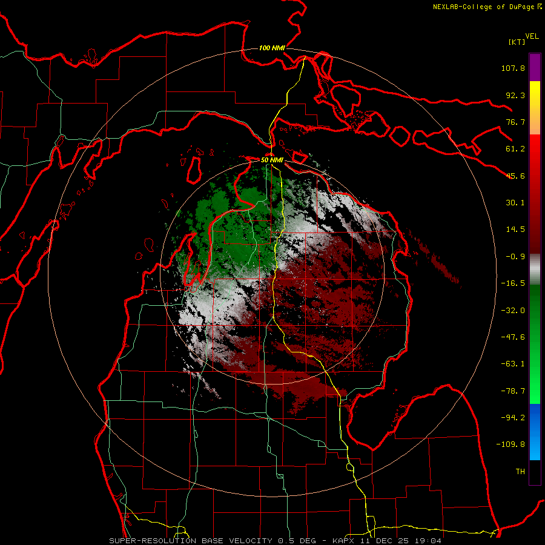Screen dimensions: 545x545
Task: Click the -16.5 velocity scale value
Action: (513, 283)
